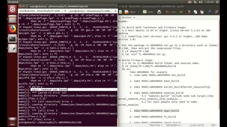This screenshot has width=227, height=127.
Task: Click the terminal window title bar
Action: 68,6
